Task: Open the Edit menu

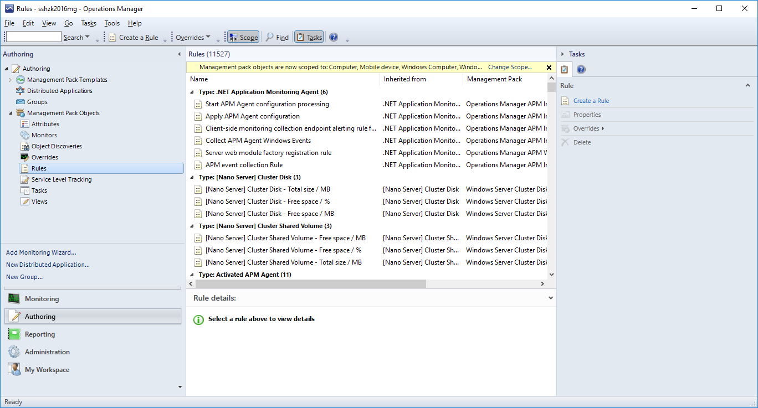Action: click(x=28, y=23)
